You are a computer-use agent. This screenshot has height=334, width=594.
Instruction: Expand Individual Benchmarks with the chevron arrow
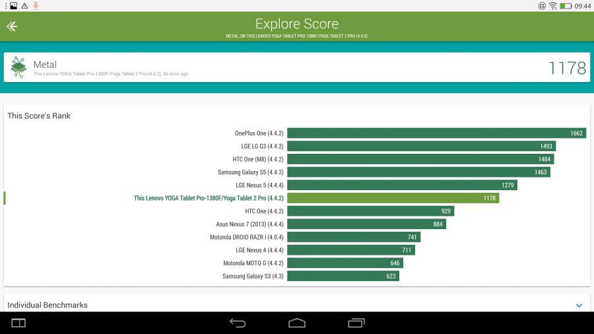(x=579, y=306)
